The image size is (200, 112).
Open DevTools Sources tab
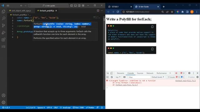[x=140, y=73]
